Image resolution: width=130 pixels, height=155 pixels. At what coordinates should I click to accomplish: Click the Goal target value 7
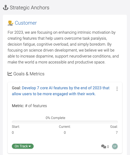(x=117, y=132)
